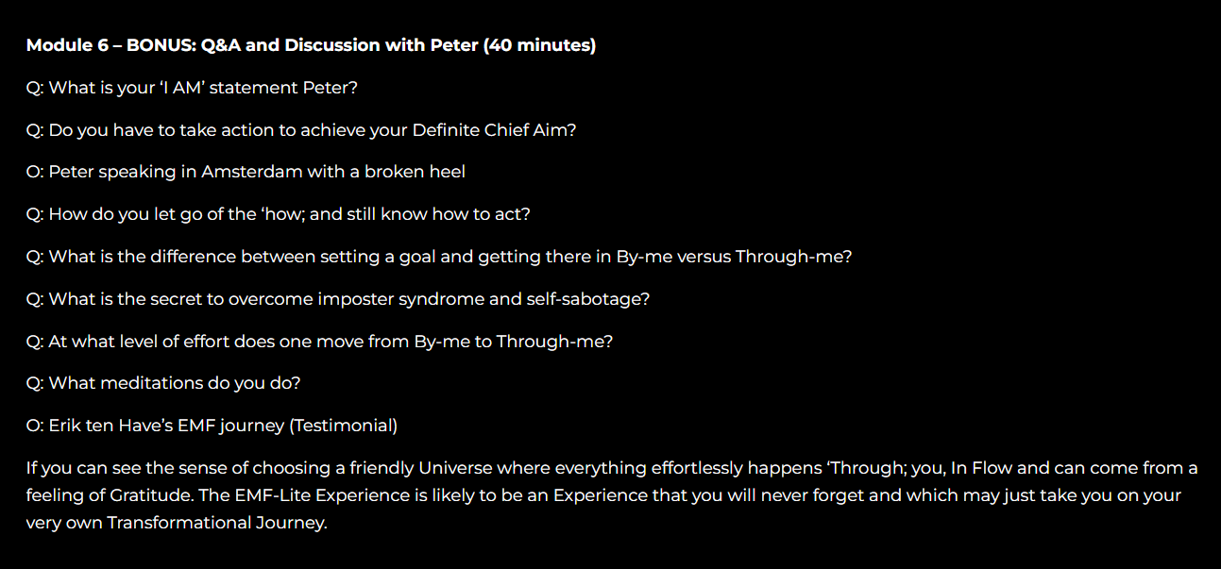Click the Definite Chief Aim question
This screenshot has height=569, width=1221.
pyautogui.click(x=301, y=130)
